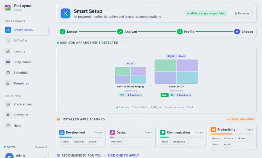This screenshot has height=158, width=262.
Task: Click the Detect step checkmark
Action: pos(62,31)
